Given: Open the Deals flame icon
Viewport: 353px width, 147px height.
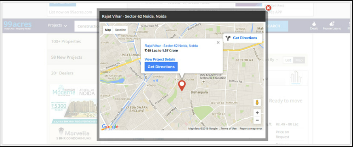Looking at the screenshot, I should coord(314,26).
